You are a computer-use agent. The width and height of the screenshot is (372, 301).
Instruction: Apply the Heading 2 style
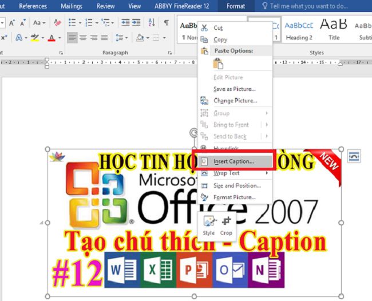click(299, 30)
